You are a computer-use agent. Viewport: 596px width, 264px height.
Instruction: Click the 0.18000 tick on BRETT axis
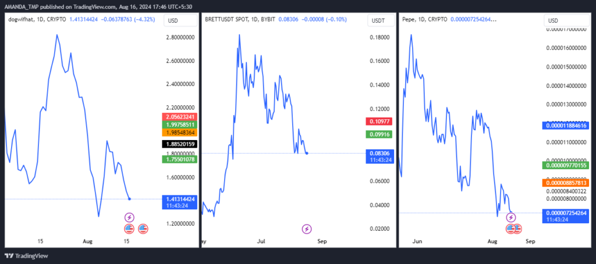click(378, 37)
